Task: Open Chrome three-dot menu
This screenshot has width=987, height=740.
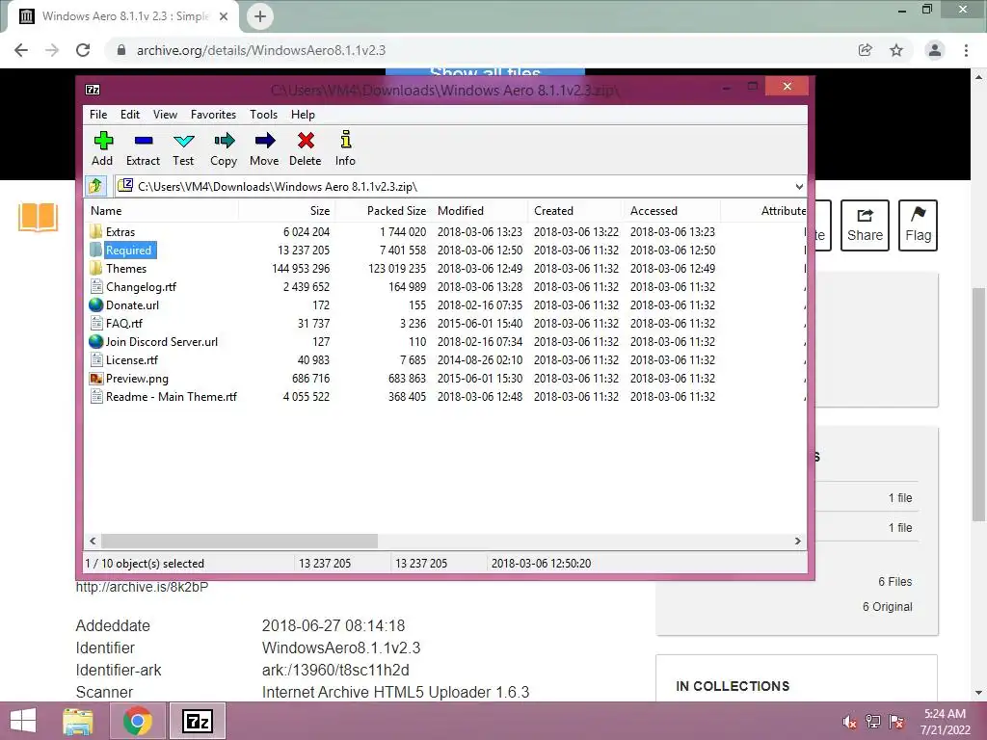Action: [966, 50]
